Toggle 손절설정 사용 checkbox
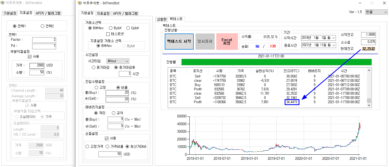 tap(107, 138)
